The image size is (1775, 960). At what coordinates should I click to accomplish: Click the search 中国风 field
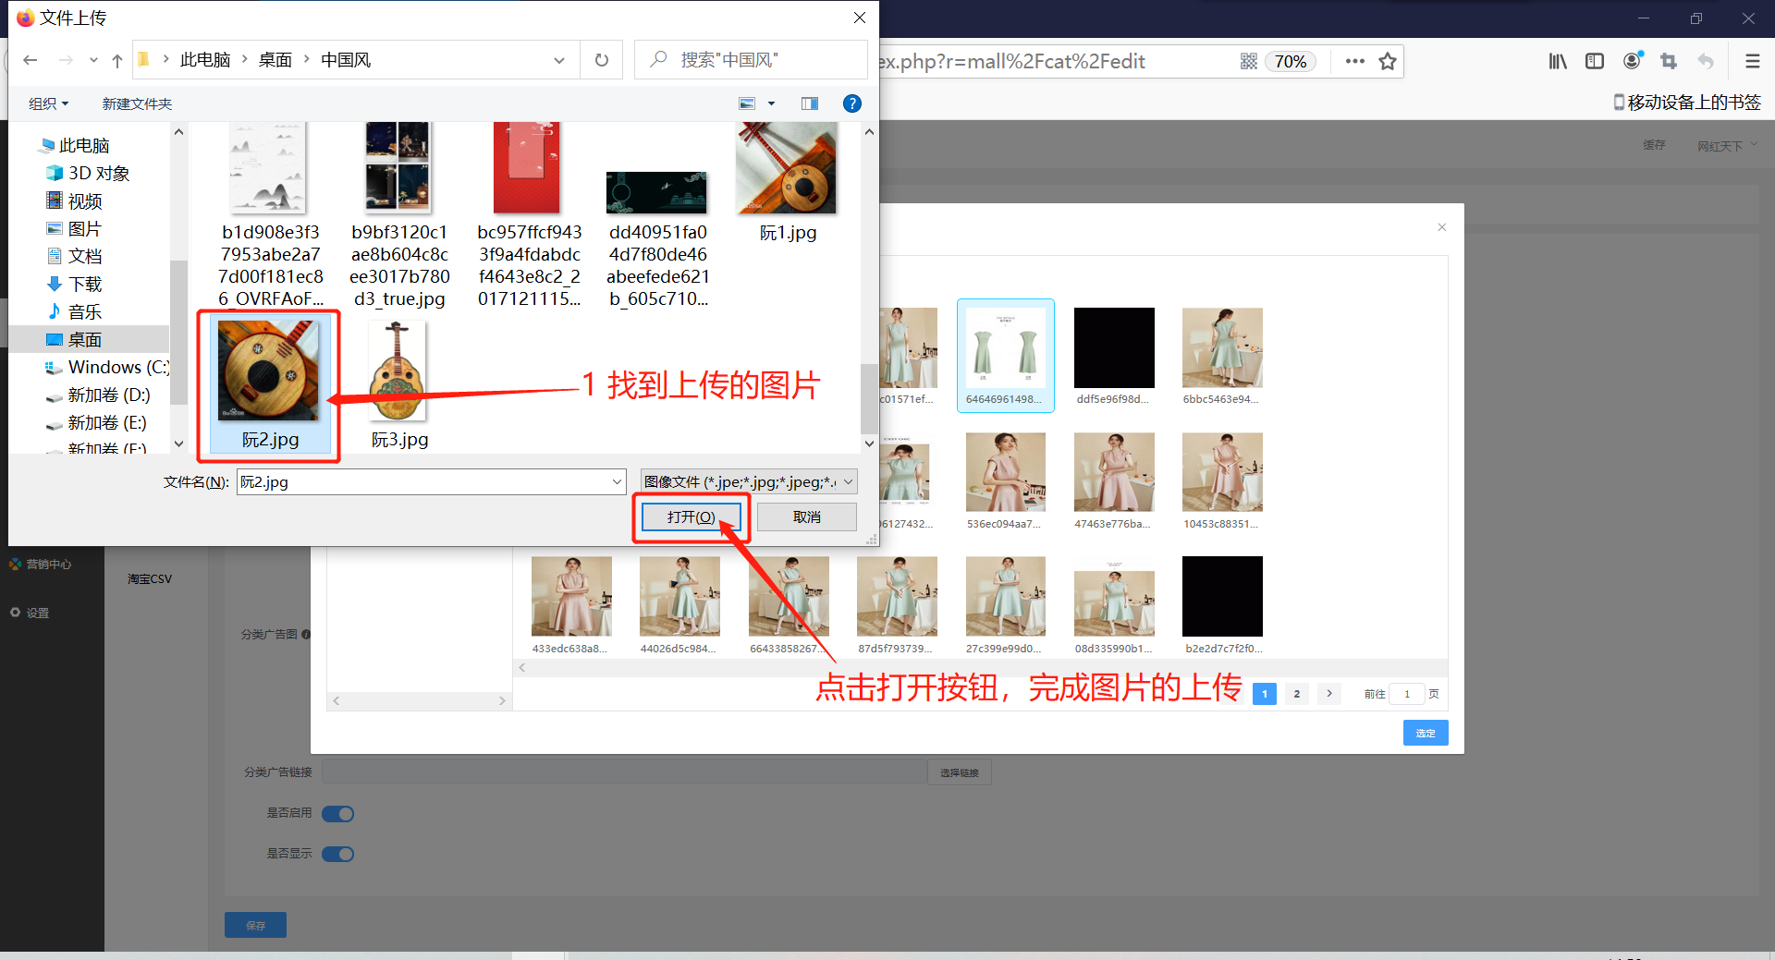point(751,60)
